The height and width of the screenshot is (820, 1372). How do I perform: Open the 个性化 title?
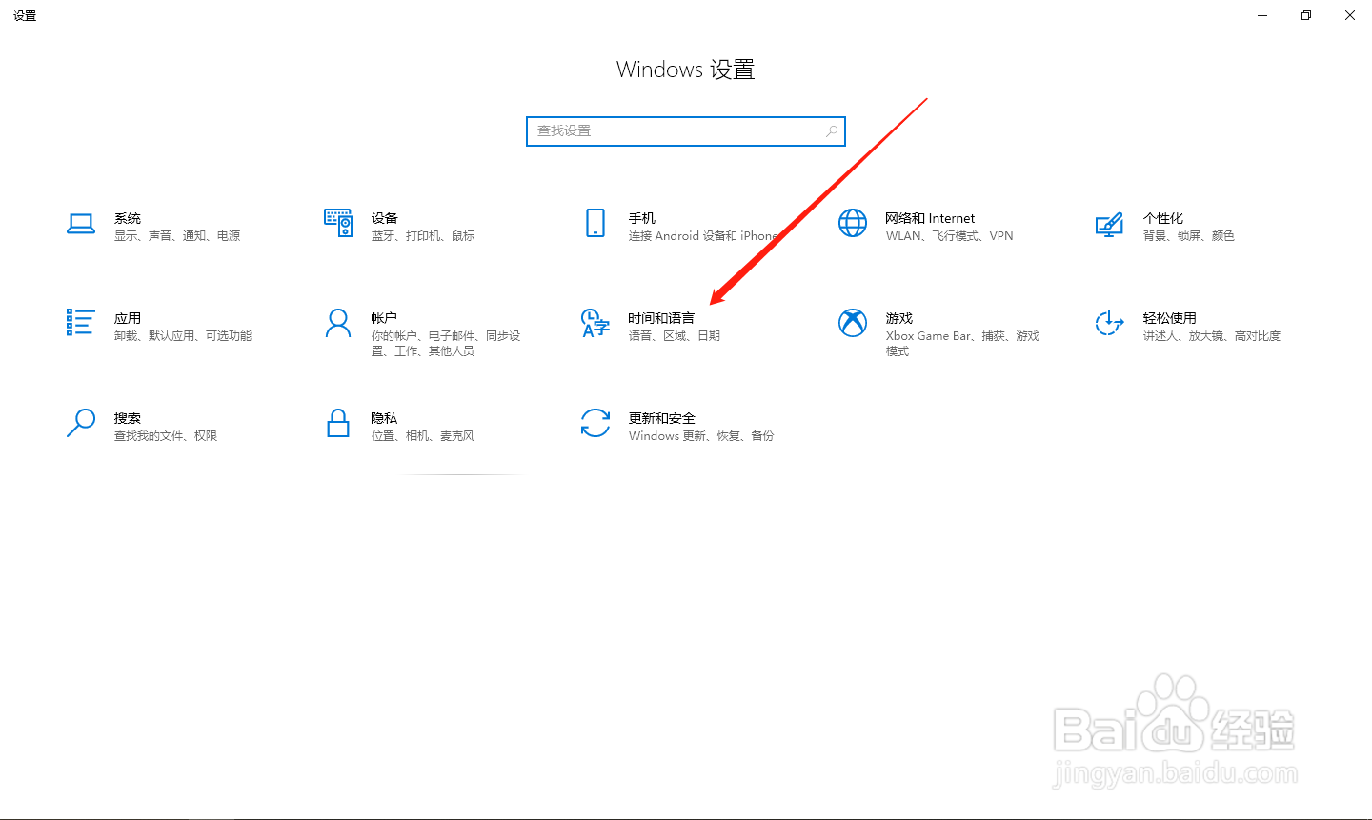(1163, 218)
